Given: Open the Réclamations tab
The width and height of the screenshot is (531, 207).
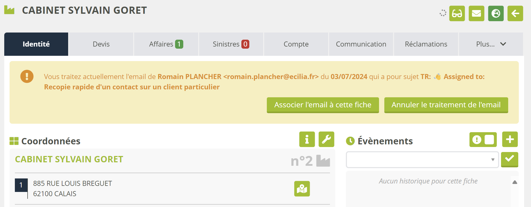Looking at the screenshot, I should (426, 44).
